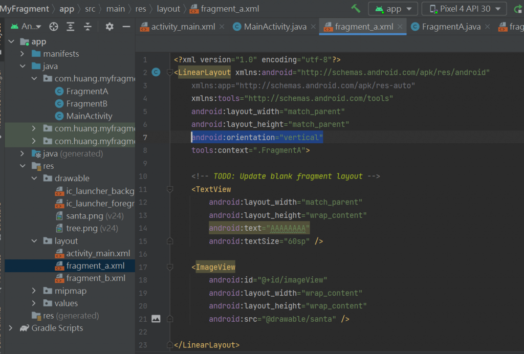The image size is (524, 354).
Task: Click the Select Opened File target icon
Action: pos(53,27)
